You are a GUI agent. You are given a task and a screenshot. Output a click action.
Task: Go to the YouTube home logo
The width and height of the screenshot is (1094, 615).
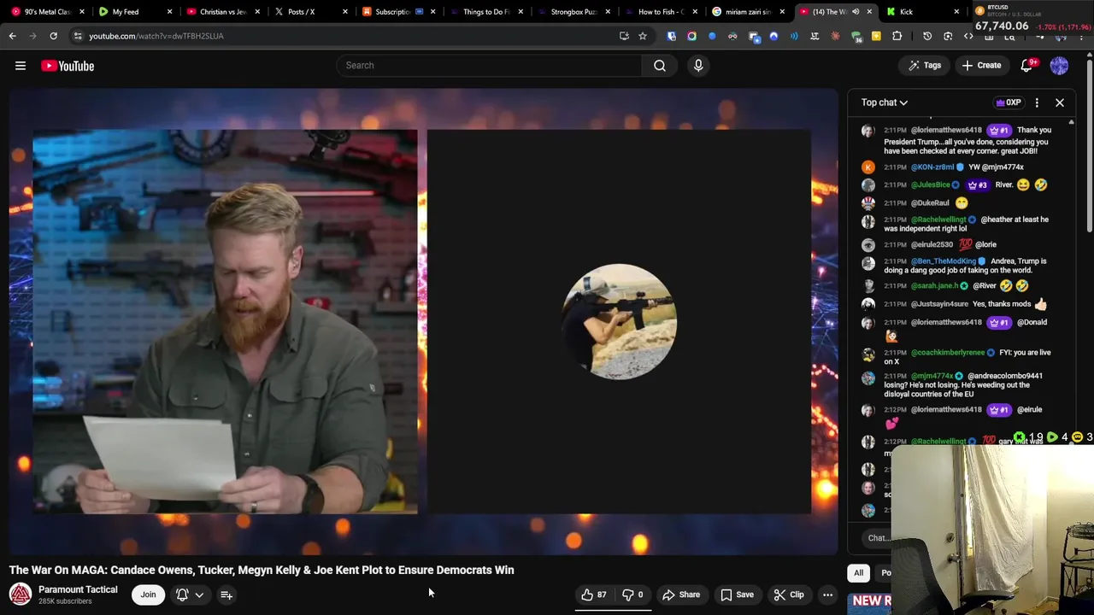[68, 66]
